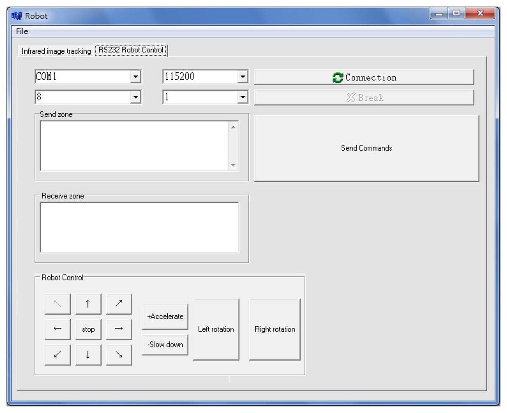Select the RS232 Robot Control tab

[131, 50]
